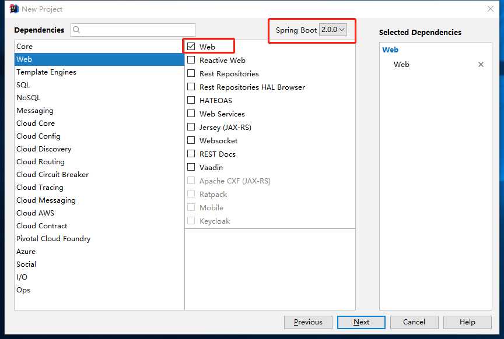
Task: Choose Cloud Routing category
Action: (99, 162)
